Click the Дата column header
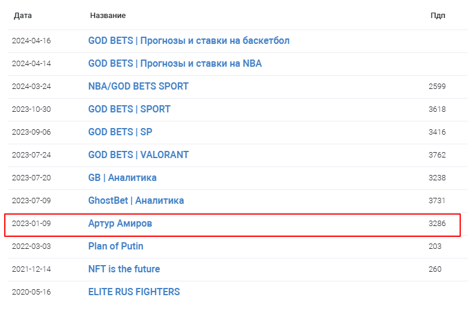 pyautogui.click(x=23, y=16)
